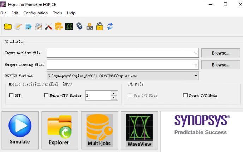Click the orange database Multi-jobs toolbar icon

click(x=59, y=26)
